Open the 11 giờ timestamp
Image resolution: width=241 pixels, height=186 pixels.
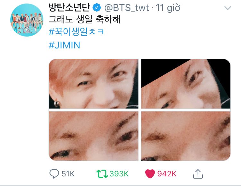(168, 8)
